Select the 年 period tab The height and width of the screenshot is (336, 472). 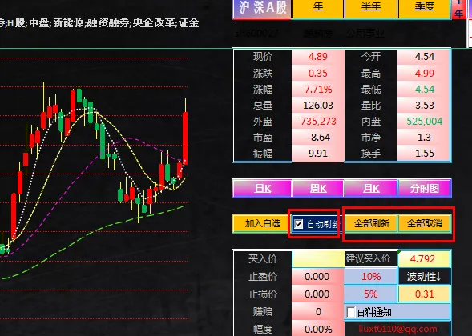tap(318, 8)
